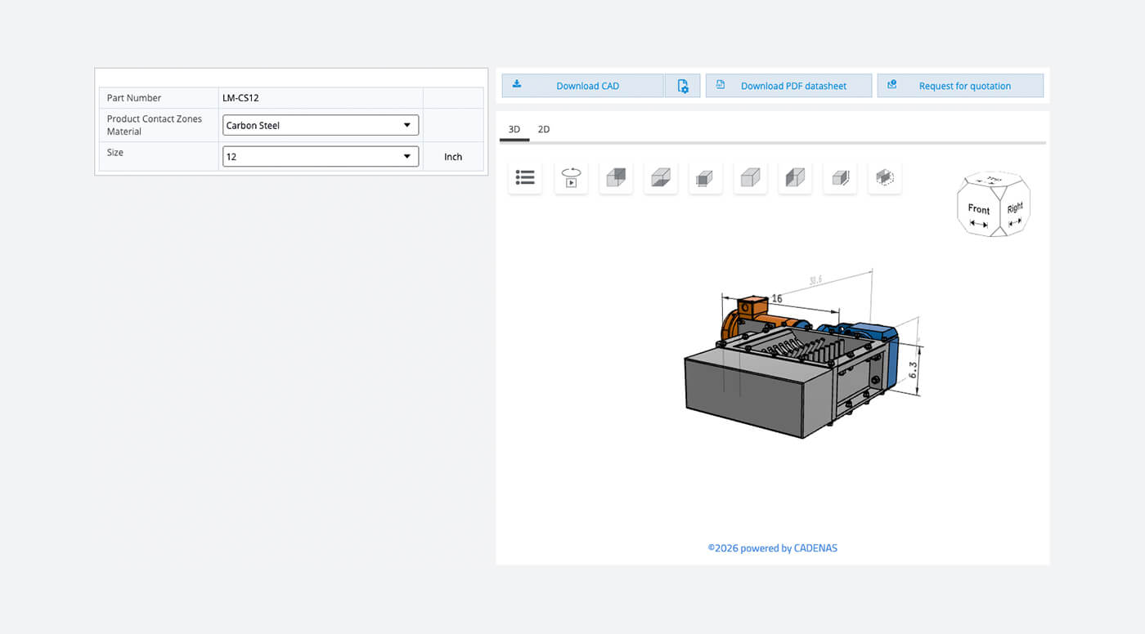Select the 3D tab
The width and height of the screenshot is (1145, 634).
pos(514,129)
